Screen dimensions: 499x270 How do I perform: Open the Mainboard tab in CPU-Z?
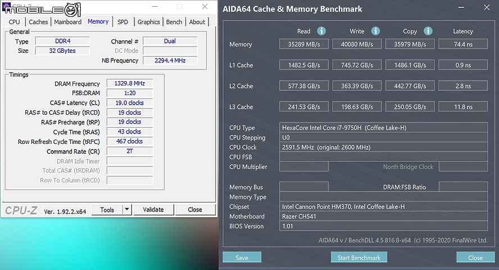coord(68,22)
